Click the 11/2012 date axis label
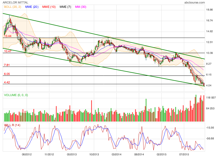The height and width of the screenshot is (157, 217). pyautogui.click(x=49, y=154)
